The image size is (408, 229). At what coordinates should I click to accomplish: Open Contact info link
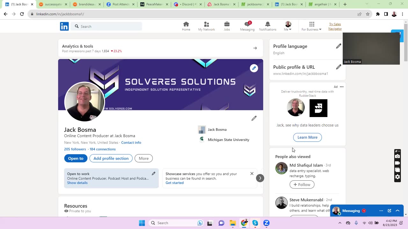tap(131, 142)
